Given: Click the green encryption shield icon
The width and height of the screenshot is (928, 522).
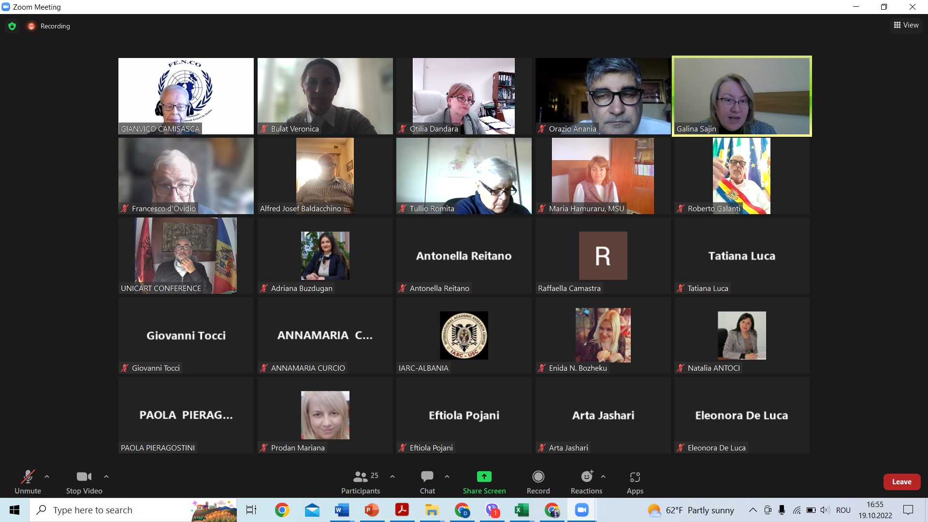Looking at the screenshot, I should click(x=12, y=26).
